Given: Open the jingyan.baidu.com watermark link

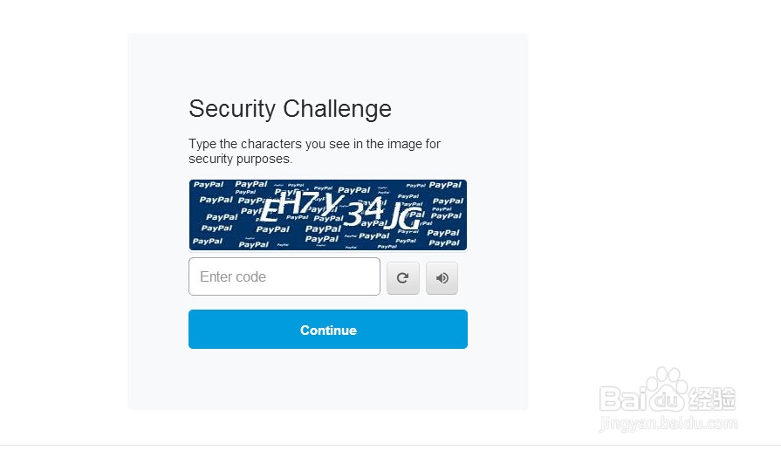Looking at the screenshot, I should pos(668,423).
